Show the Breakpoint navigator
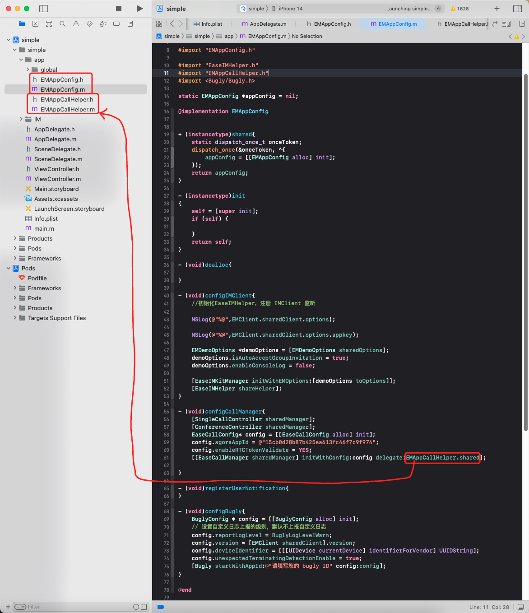529x613 pixels. click(116, 23)
